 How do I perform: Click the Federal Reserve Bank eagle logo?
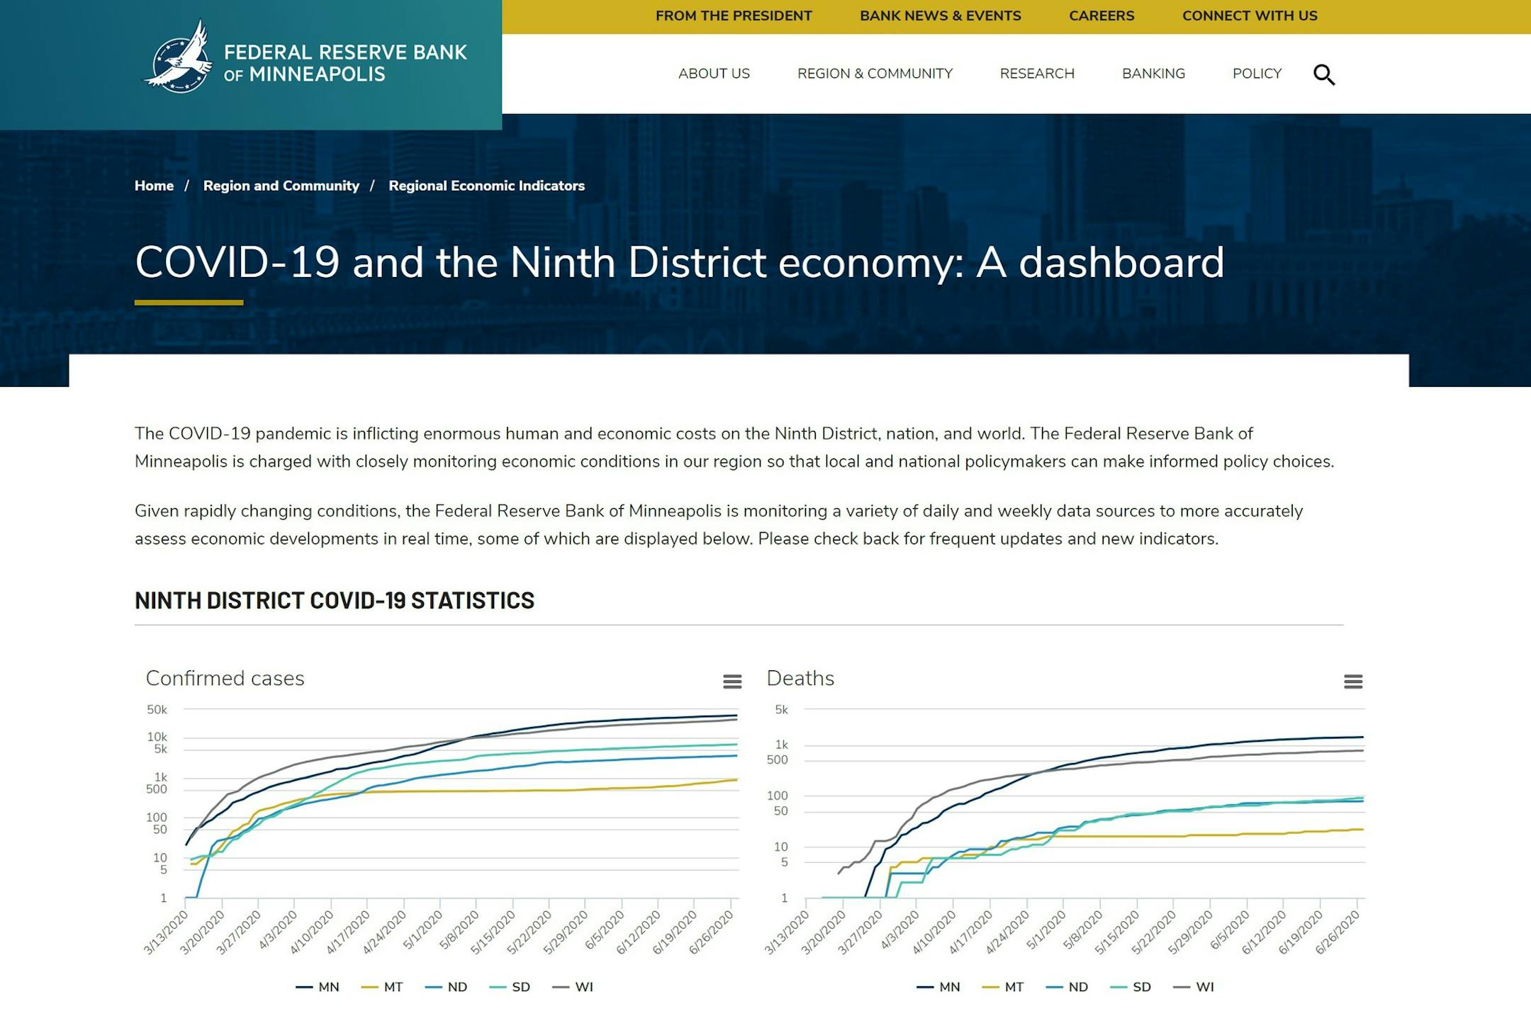[178, 56]
